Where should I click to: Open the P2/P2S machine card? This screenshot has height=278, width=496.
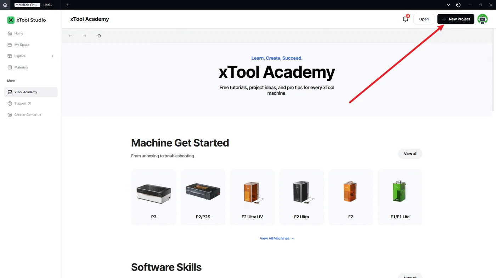pyautogui.click(x=203, y=197)
